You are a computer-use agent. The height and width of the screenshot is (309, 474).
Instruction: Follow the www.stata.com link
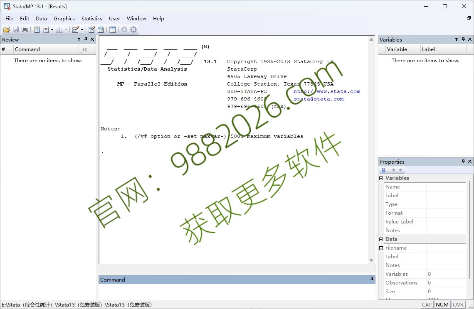tap(327, 91)
